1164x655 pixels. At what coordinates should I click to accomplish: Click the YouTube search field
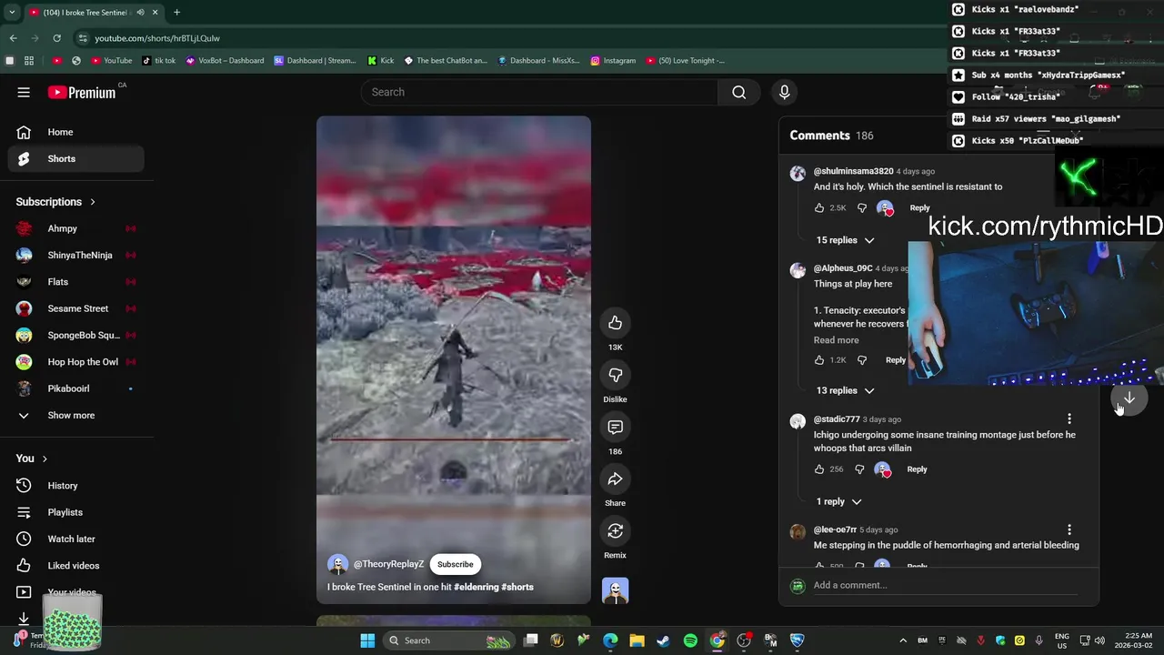coord(540,92)
